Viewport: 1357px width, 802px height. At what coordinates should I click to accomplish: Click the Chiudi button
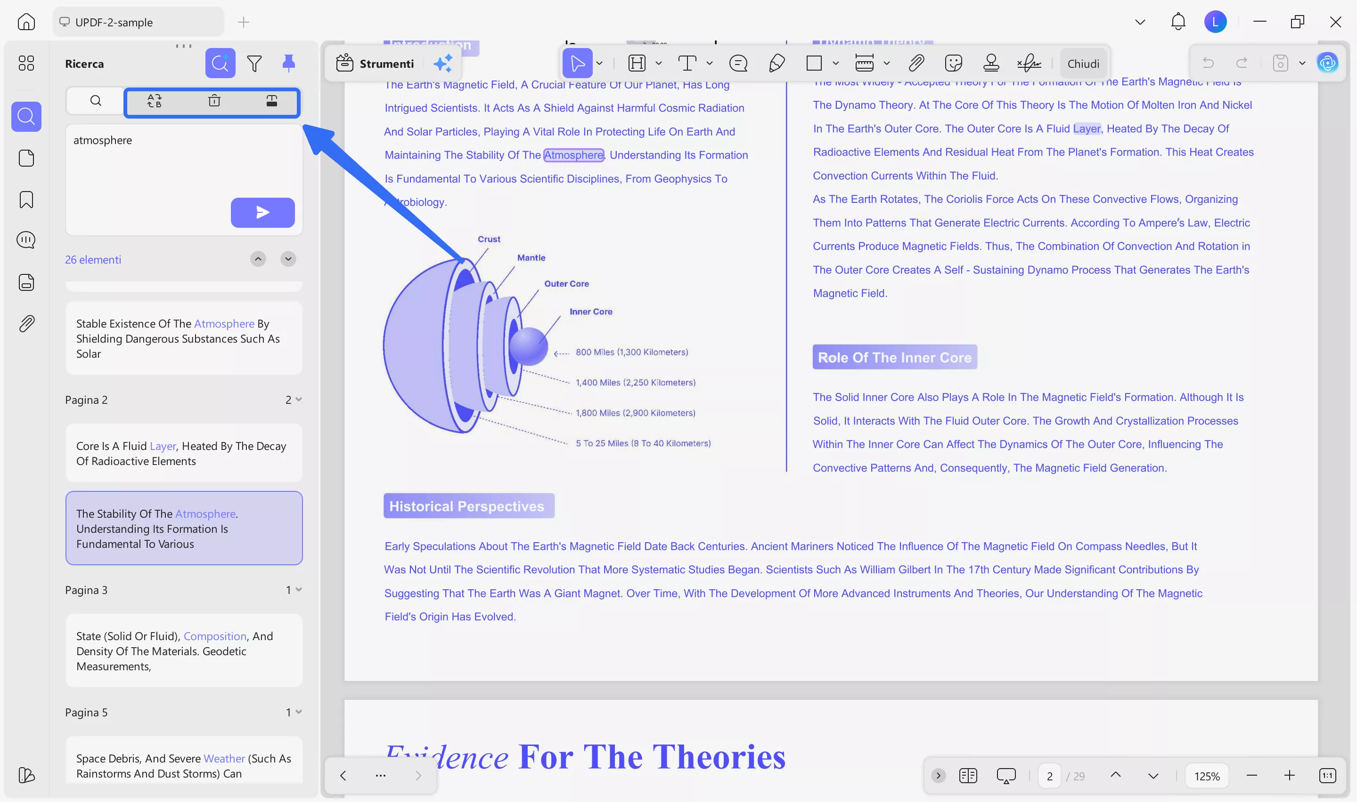1083,63
